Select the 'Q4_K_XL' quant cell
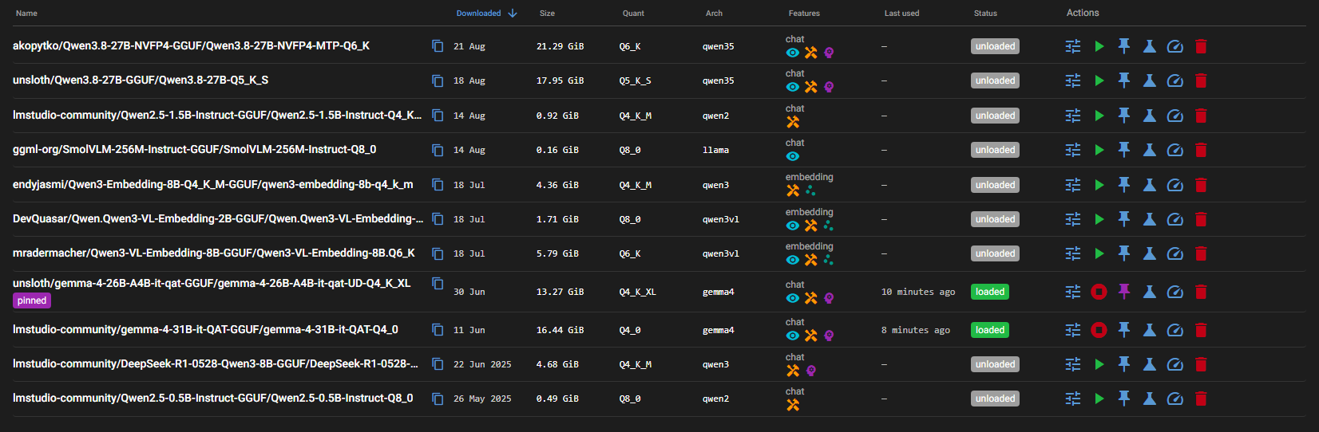Viewport: 1319px width, 432px height. [x=637, y=292]
